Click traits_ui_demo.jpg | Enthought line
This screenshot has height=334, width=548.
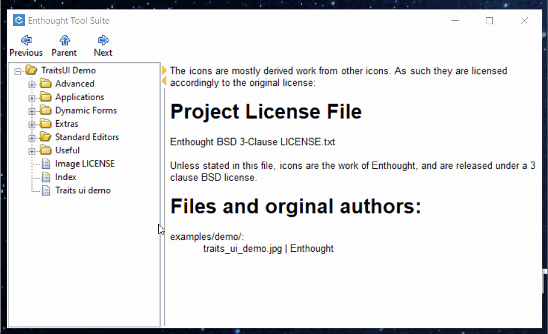[x=268, y=248]
